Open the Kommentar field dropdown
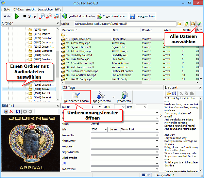Screen dimensions: 204x178 pos(157,135)
